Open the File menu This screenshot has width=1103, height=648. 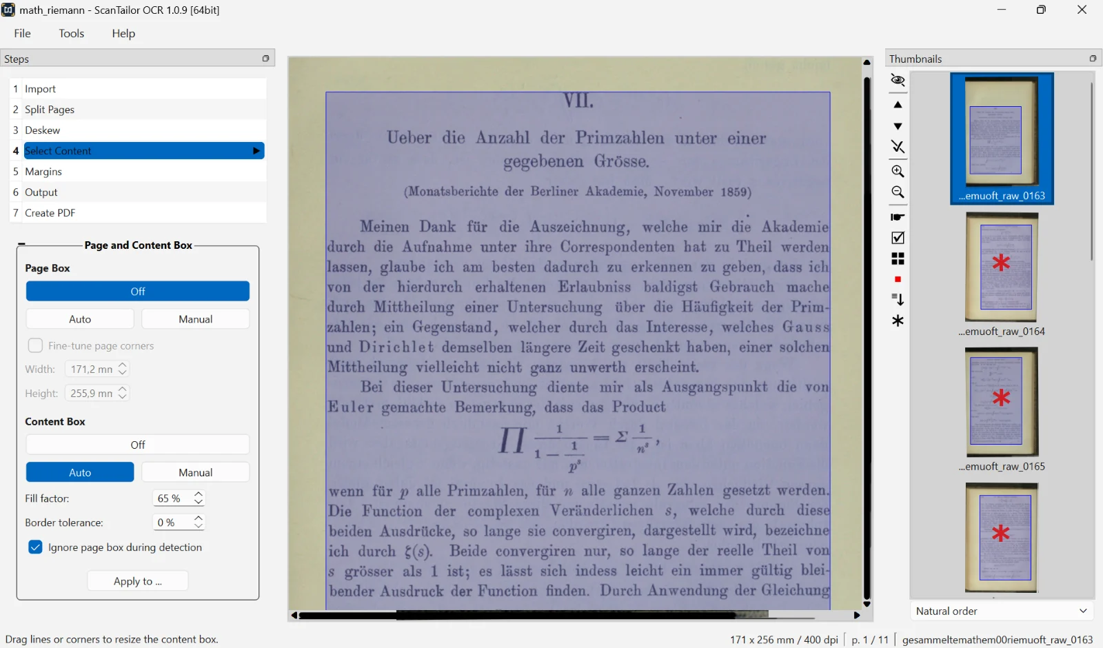pos(23,33)
